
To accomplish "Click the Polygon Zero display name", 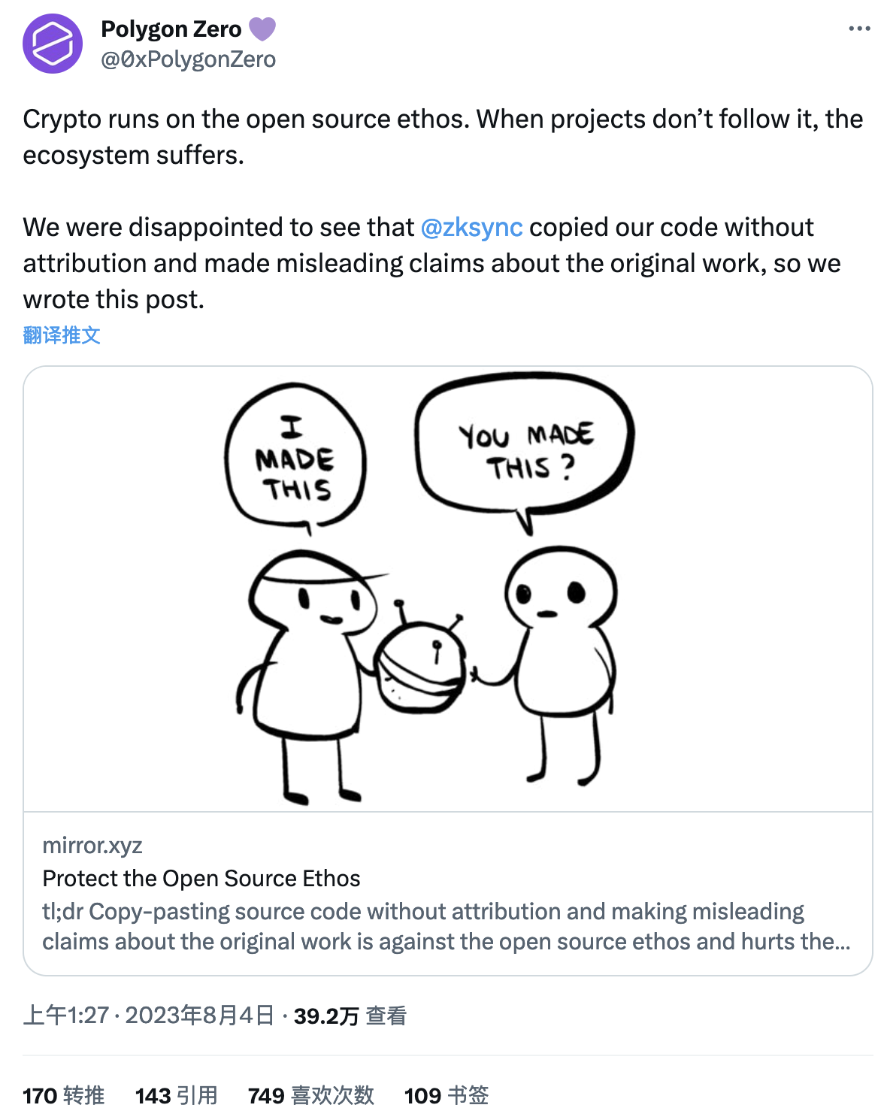I will tap(171, 29).
